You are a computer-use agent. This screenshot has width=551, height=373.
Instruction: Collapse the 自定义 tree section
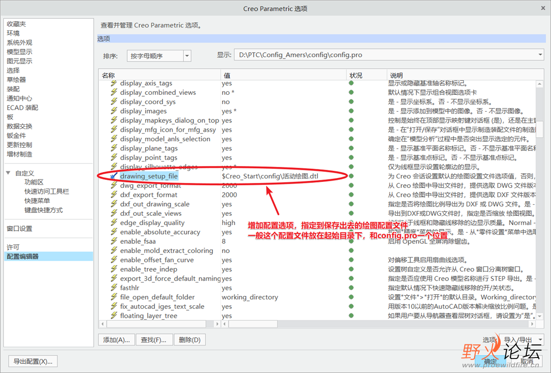8,173
